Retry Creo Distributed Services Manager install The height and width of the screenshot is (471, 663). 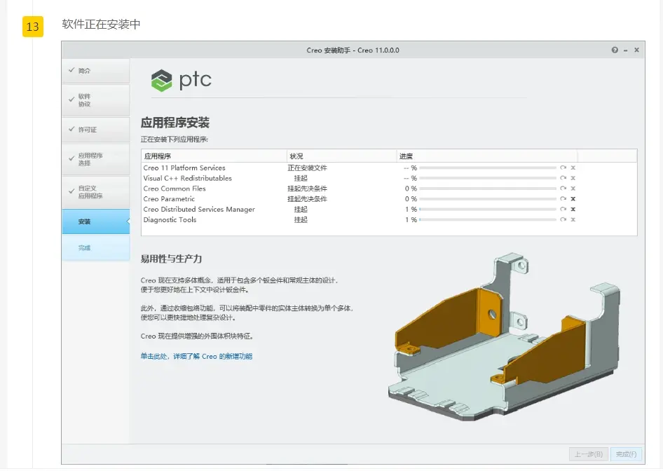pos(563,209)
